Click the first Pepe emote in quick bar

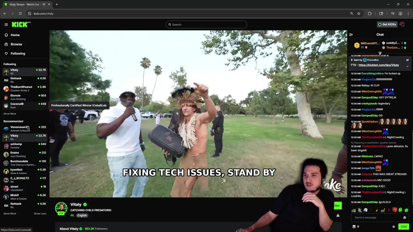click(354, 210)
